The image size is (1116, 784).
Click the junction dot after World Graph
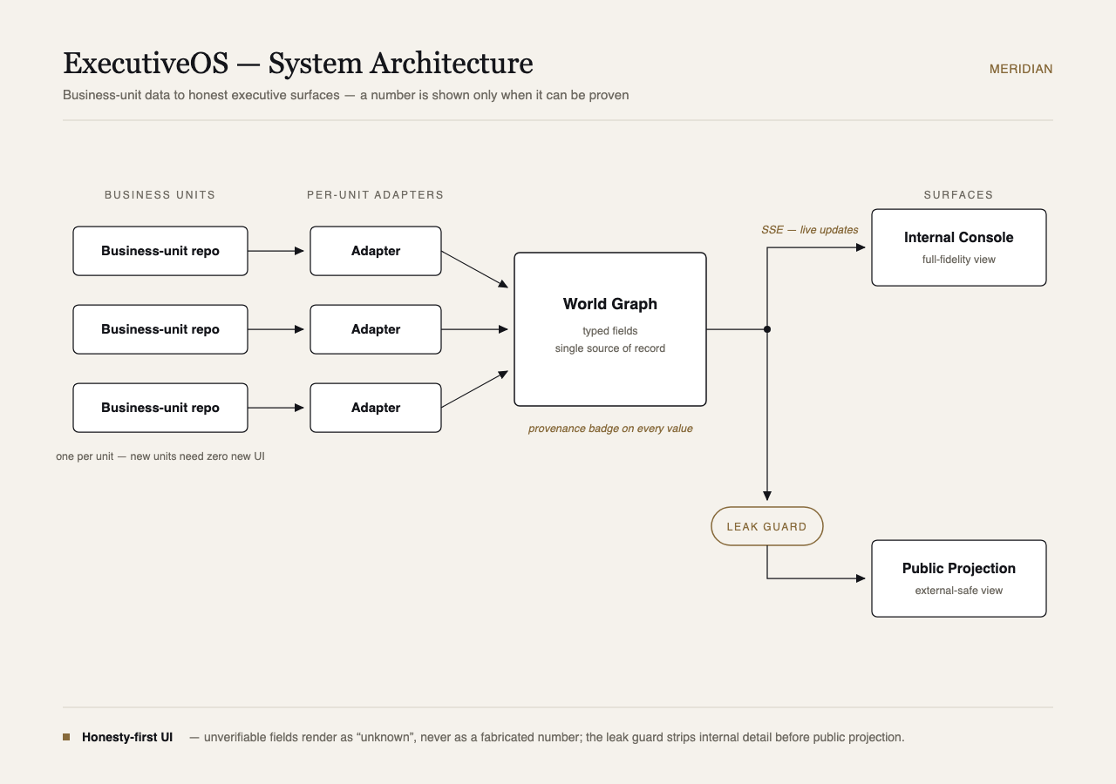(767, 329)
